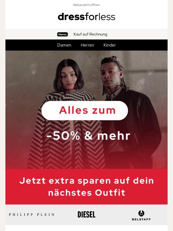
Task: Click the Belstaff phoenix emblem
Action: [141, 213]
